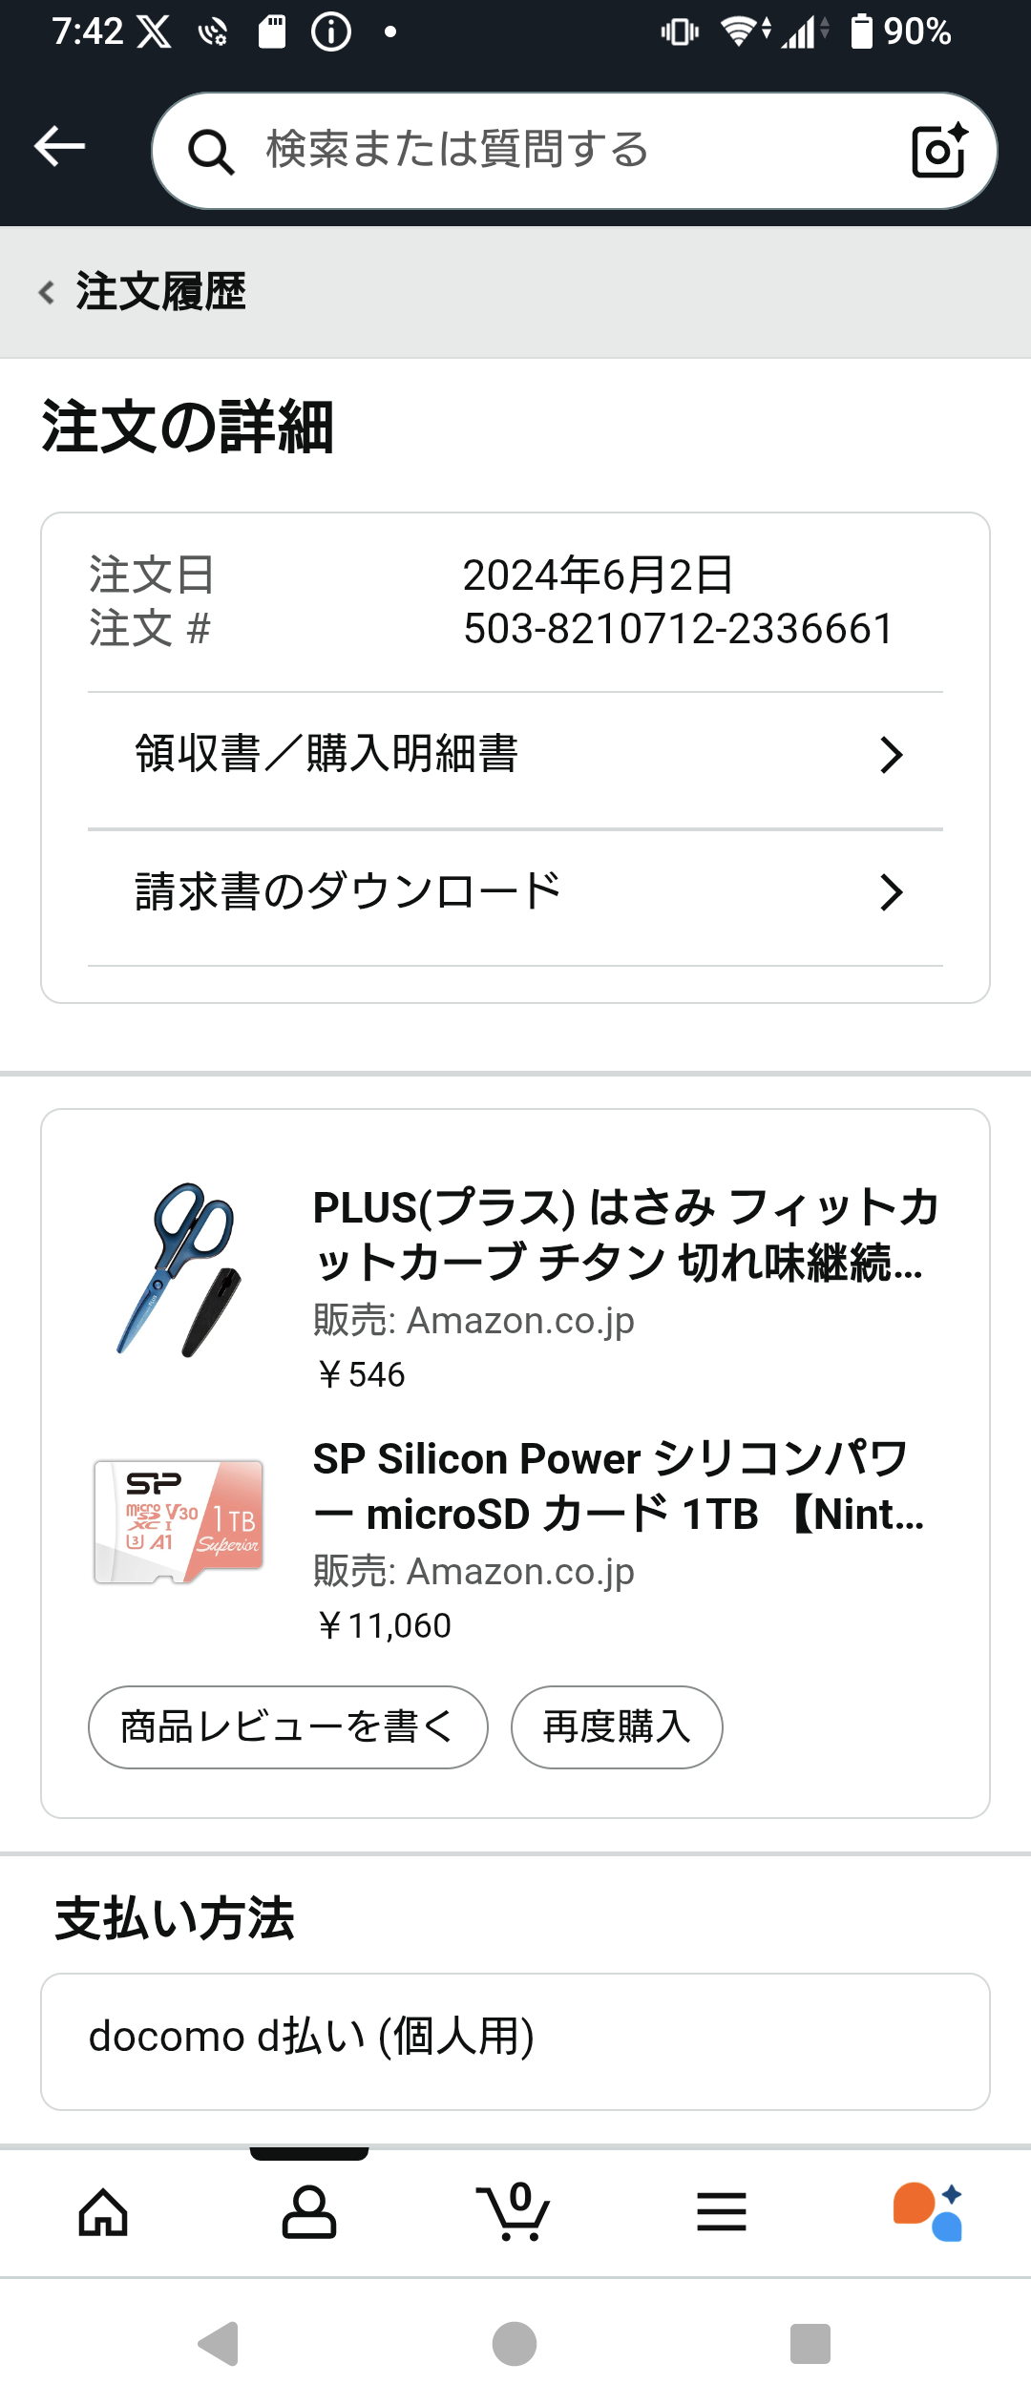Tap 商品レビューを書く button
The width and height of the screenshot is (1031, 2405).
tap(287, 1726)
